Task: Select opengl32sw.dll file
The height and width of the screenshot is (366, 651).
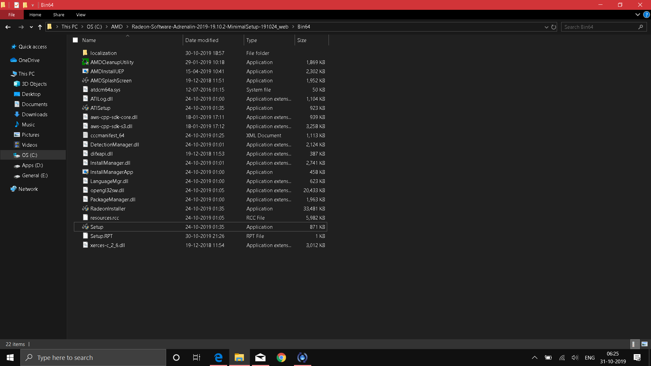Action: pos(107,190)
